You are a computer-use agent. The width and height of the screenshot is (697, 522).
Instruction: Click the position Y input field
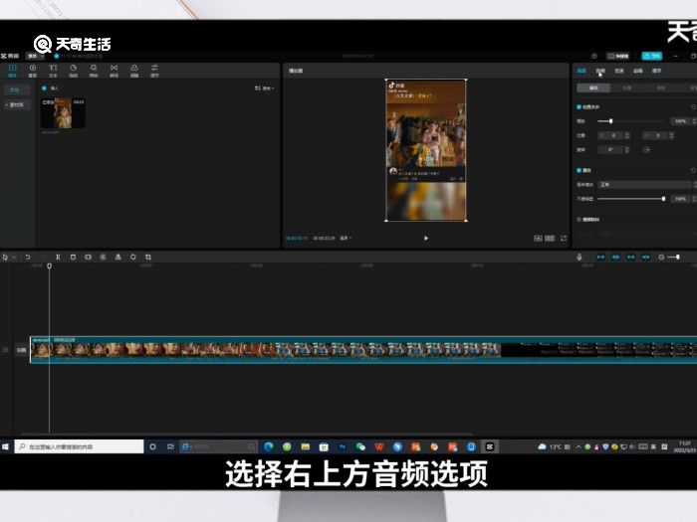click(x=657, y=135)
